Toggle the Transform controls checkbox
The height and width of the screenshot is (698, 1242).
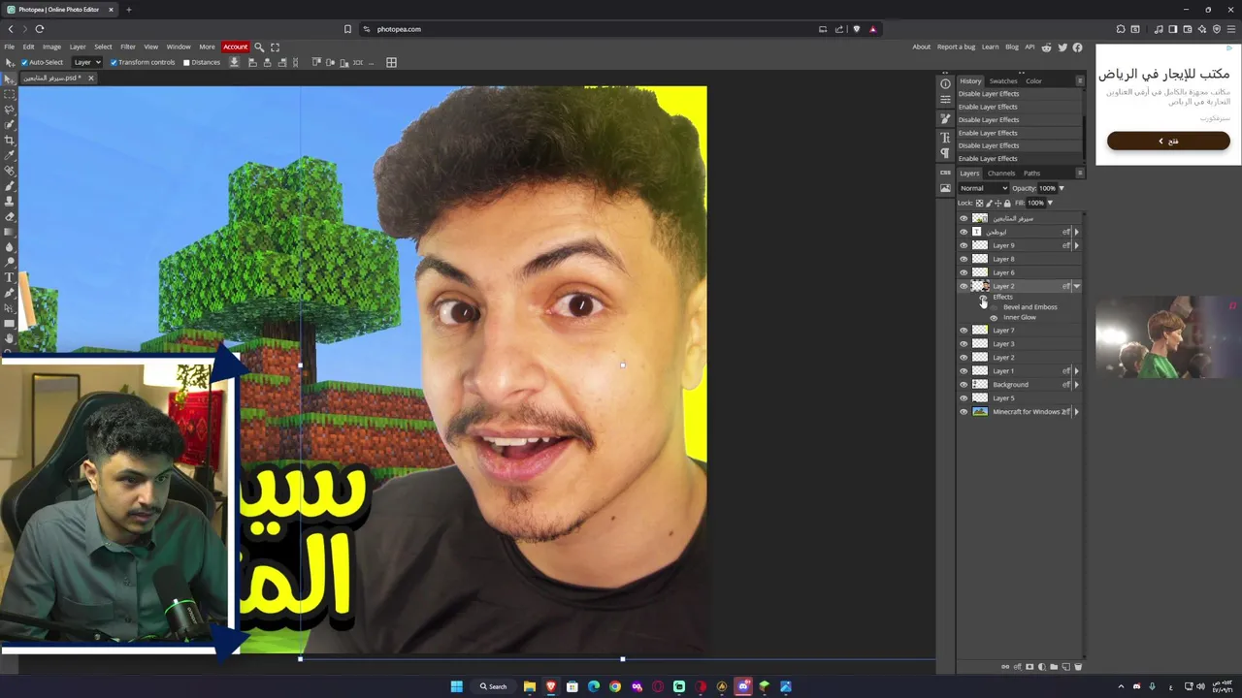(x=114, y=62)
